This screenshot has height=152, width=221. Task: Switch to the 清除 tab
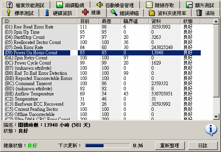(206, 13)
